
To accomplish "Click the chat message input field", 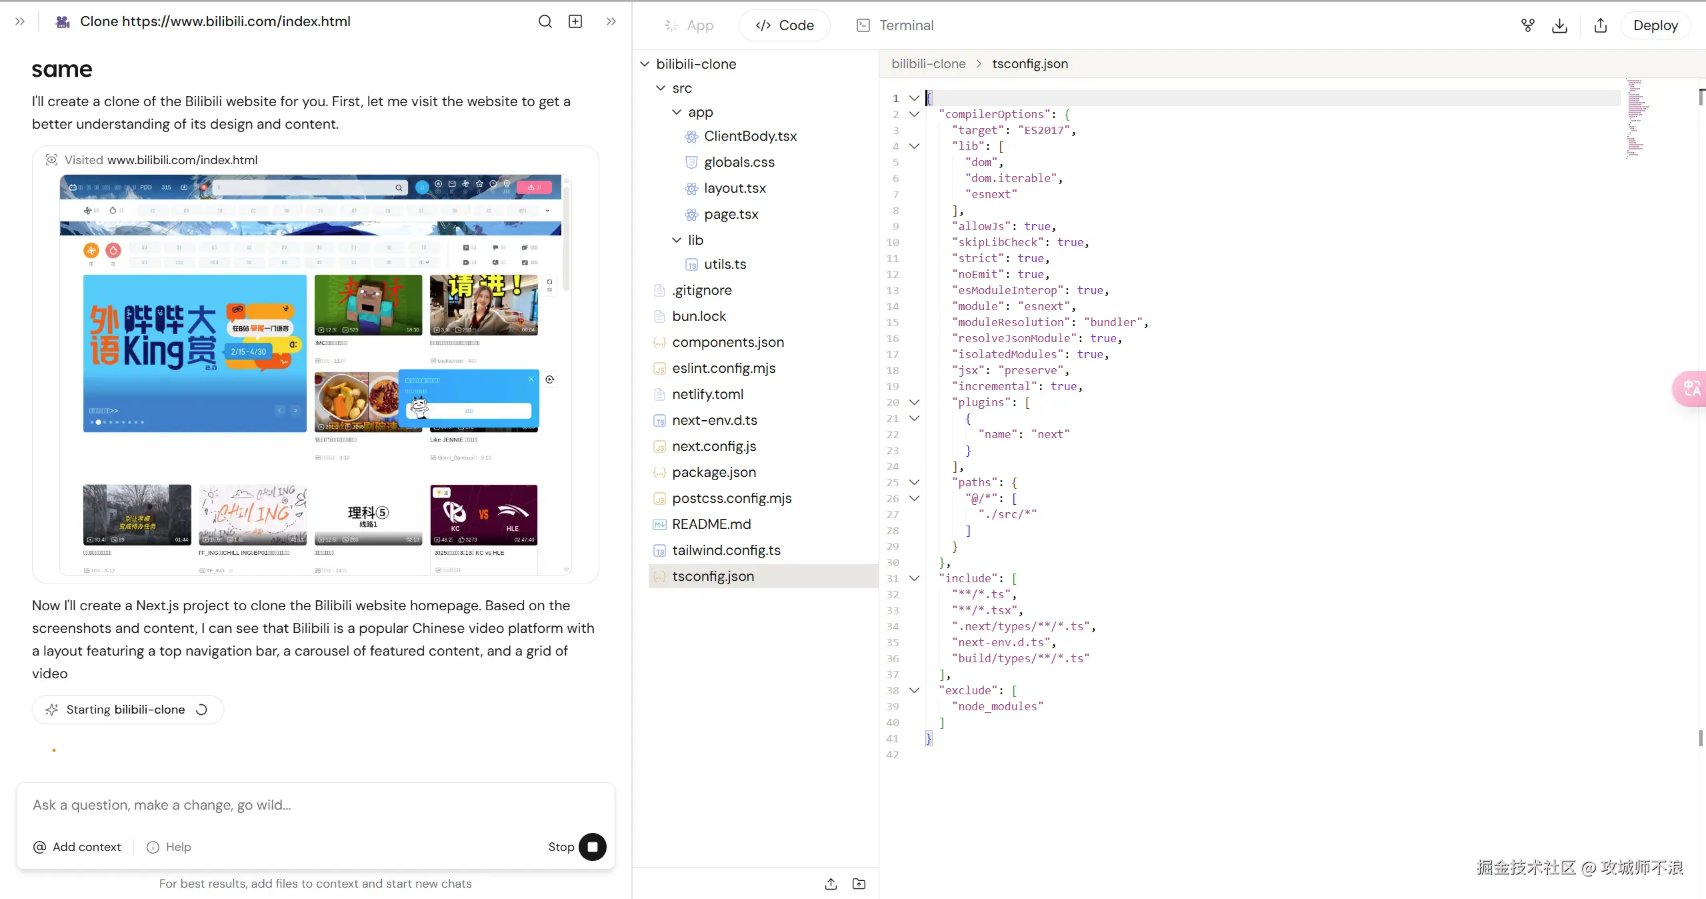I will 313,805.
